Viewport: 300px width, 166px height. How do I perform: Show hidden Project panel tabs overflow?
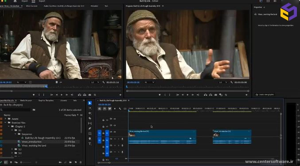[x=84, y=100]
